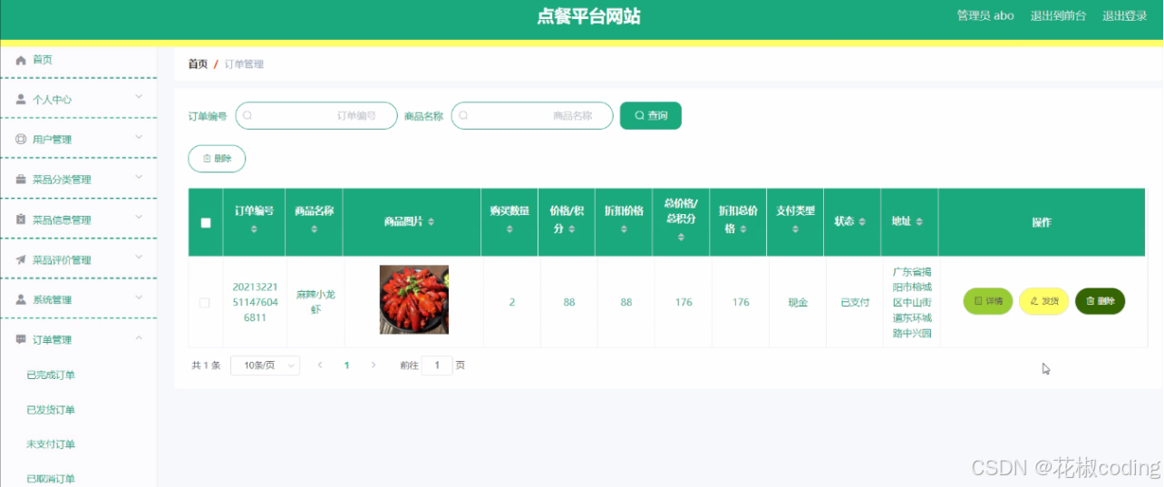Click the 首页 breadcrumb link
Viewport: 1164px width, 487px height.
coord(198,64)
